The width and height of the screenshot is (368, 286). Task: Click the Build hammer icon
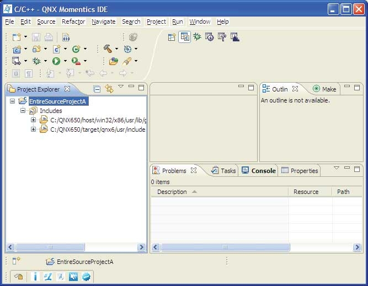click(x=108, y=49)
